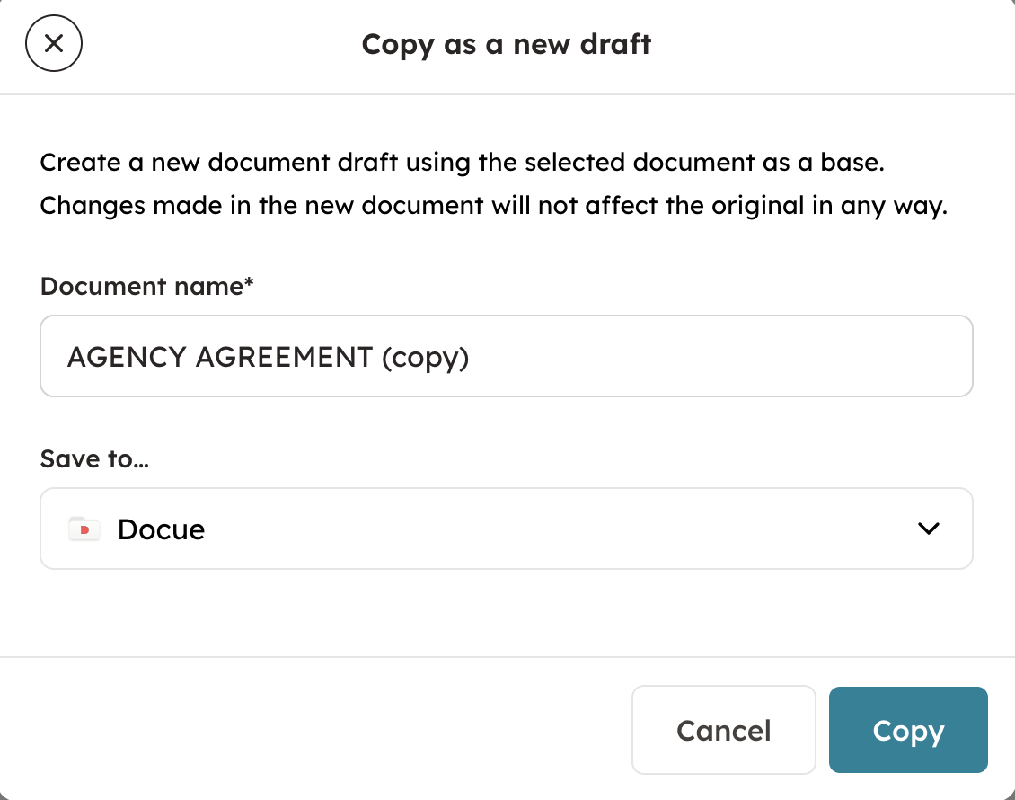Place cursor on "(copy)" in document name

coord(425,357)
